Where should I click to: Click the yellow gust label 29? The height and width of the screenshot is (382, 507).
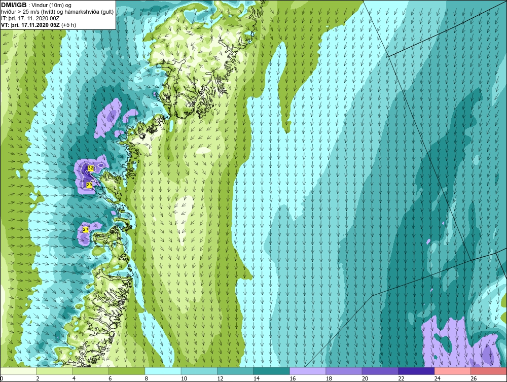pos(89,185)
